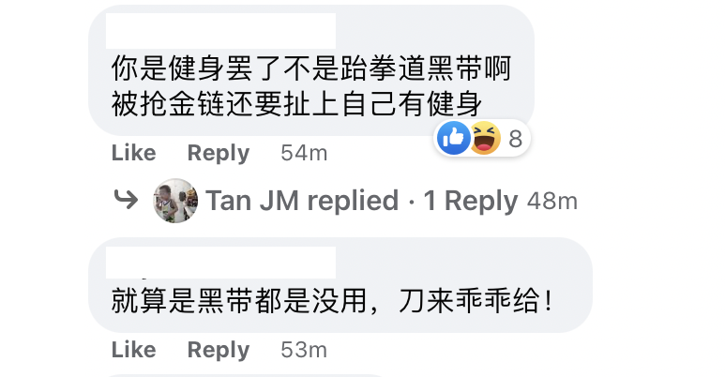Click the comment bubble ending '刀来乖乖给!'
Image resolution: width=725 pixels, height=377 pixels.
pyautogui.click(x=340, y=285)
